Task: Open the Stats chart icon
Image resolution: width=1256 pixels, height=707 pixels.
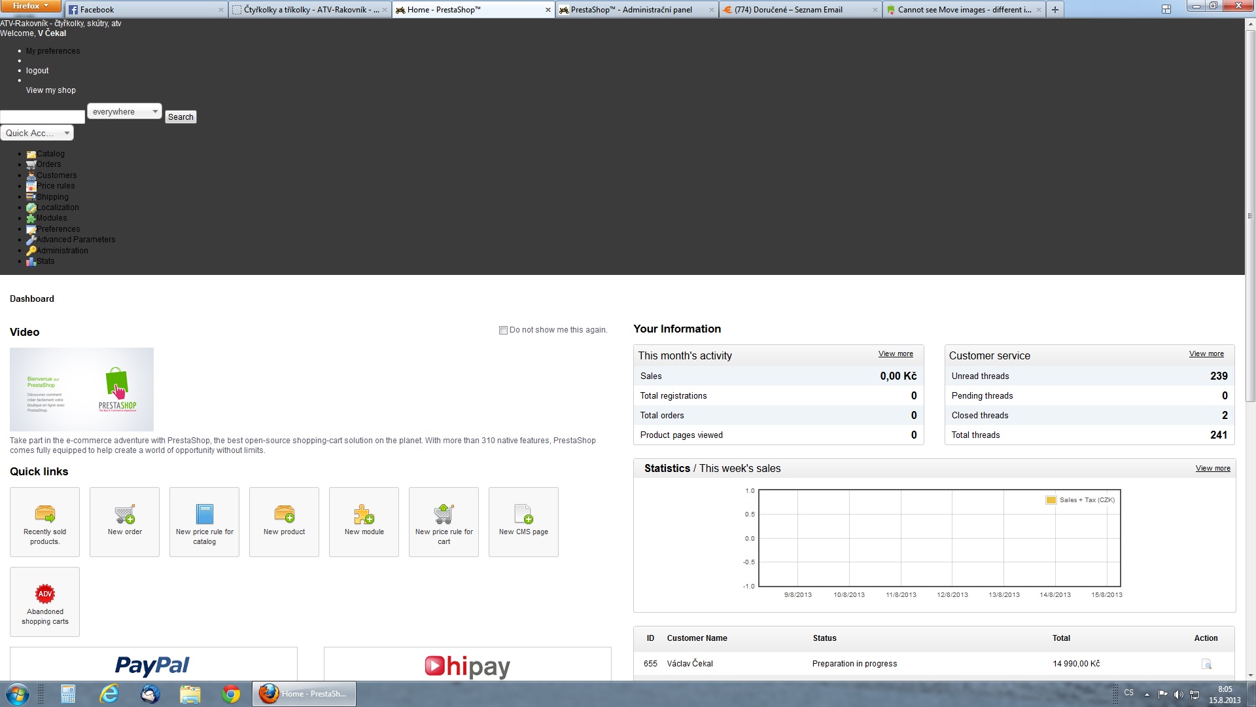Action: point(31,261)
